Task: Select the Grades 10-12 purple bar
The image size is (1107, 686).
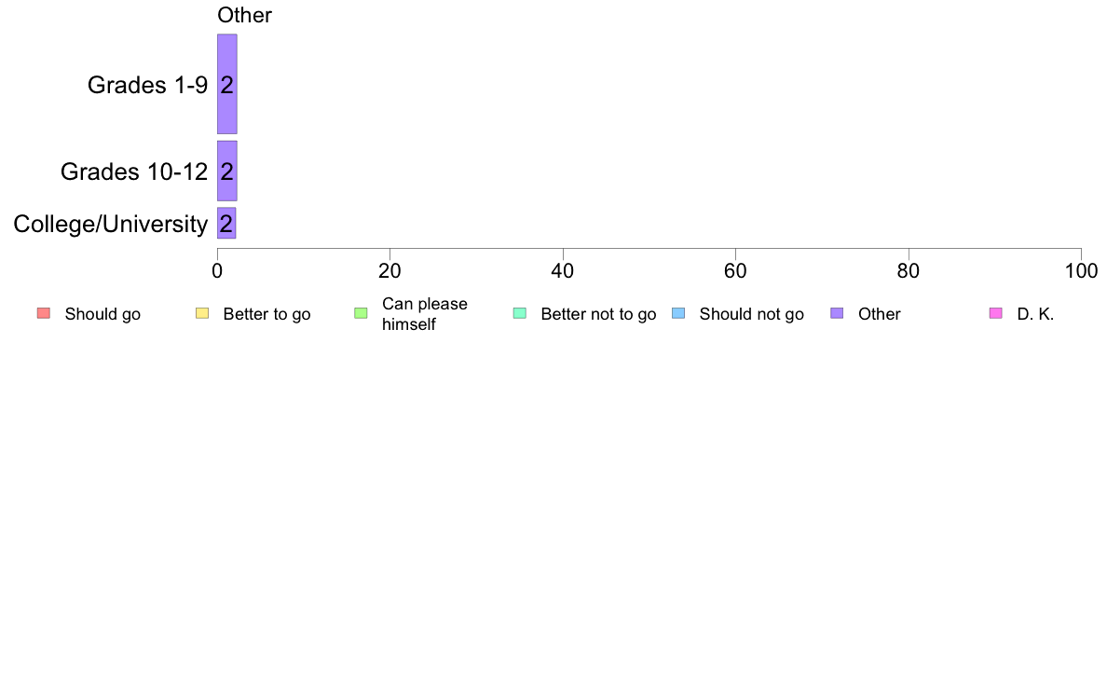Action: click(226, 171)
